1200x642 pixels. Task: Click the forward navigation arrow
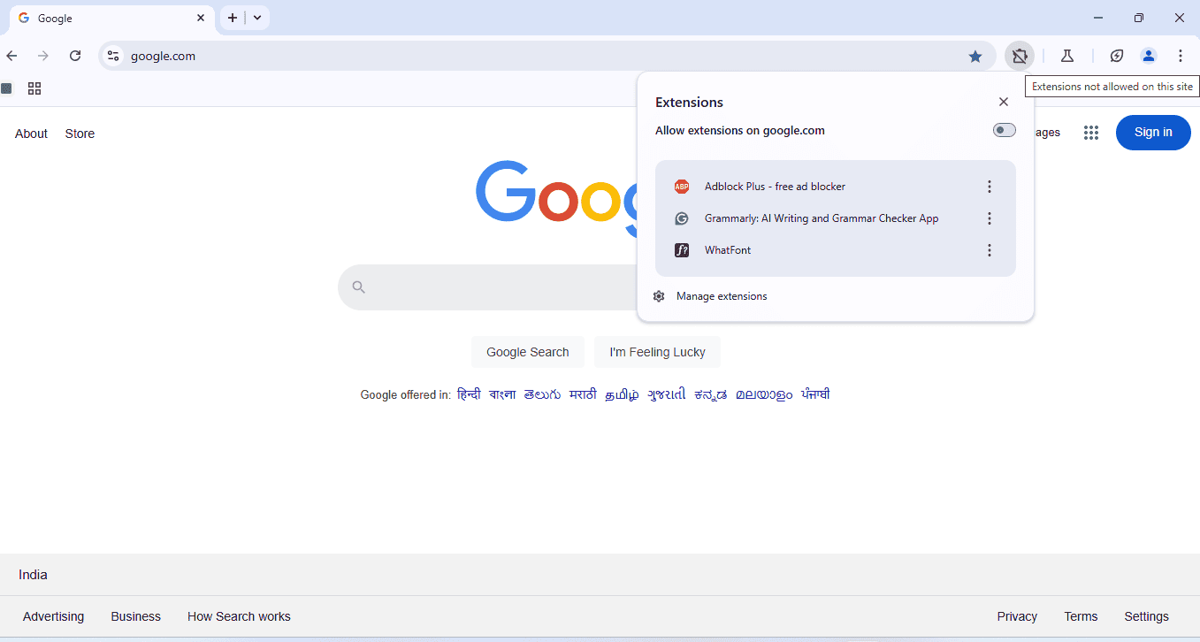[x=43, y=56]
